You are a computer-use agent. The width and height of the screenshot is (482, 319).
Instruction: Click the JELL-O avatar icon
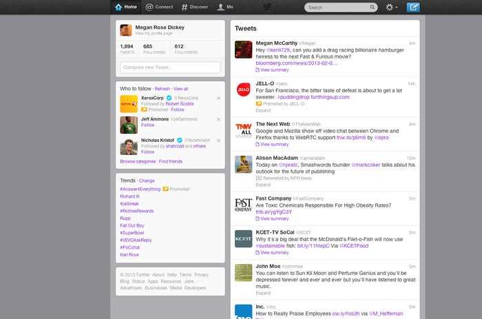click(x=244, y=90)
